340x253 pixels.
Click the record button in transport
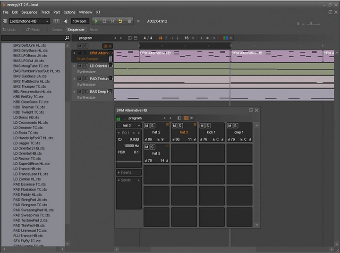pos(129,21)
